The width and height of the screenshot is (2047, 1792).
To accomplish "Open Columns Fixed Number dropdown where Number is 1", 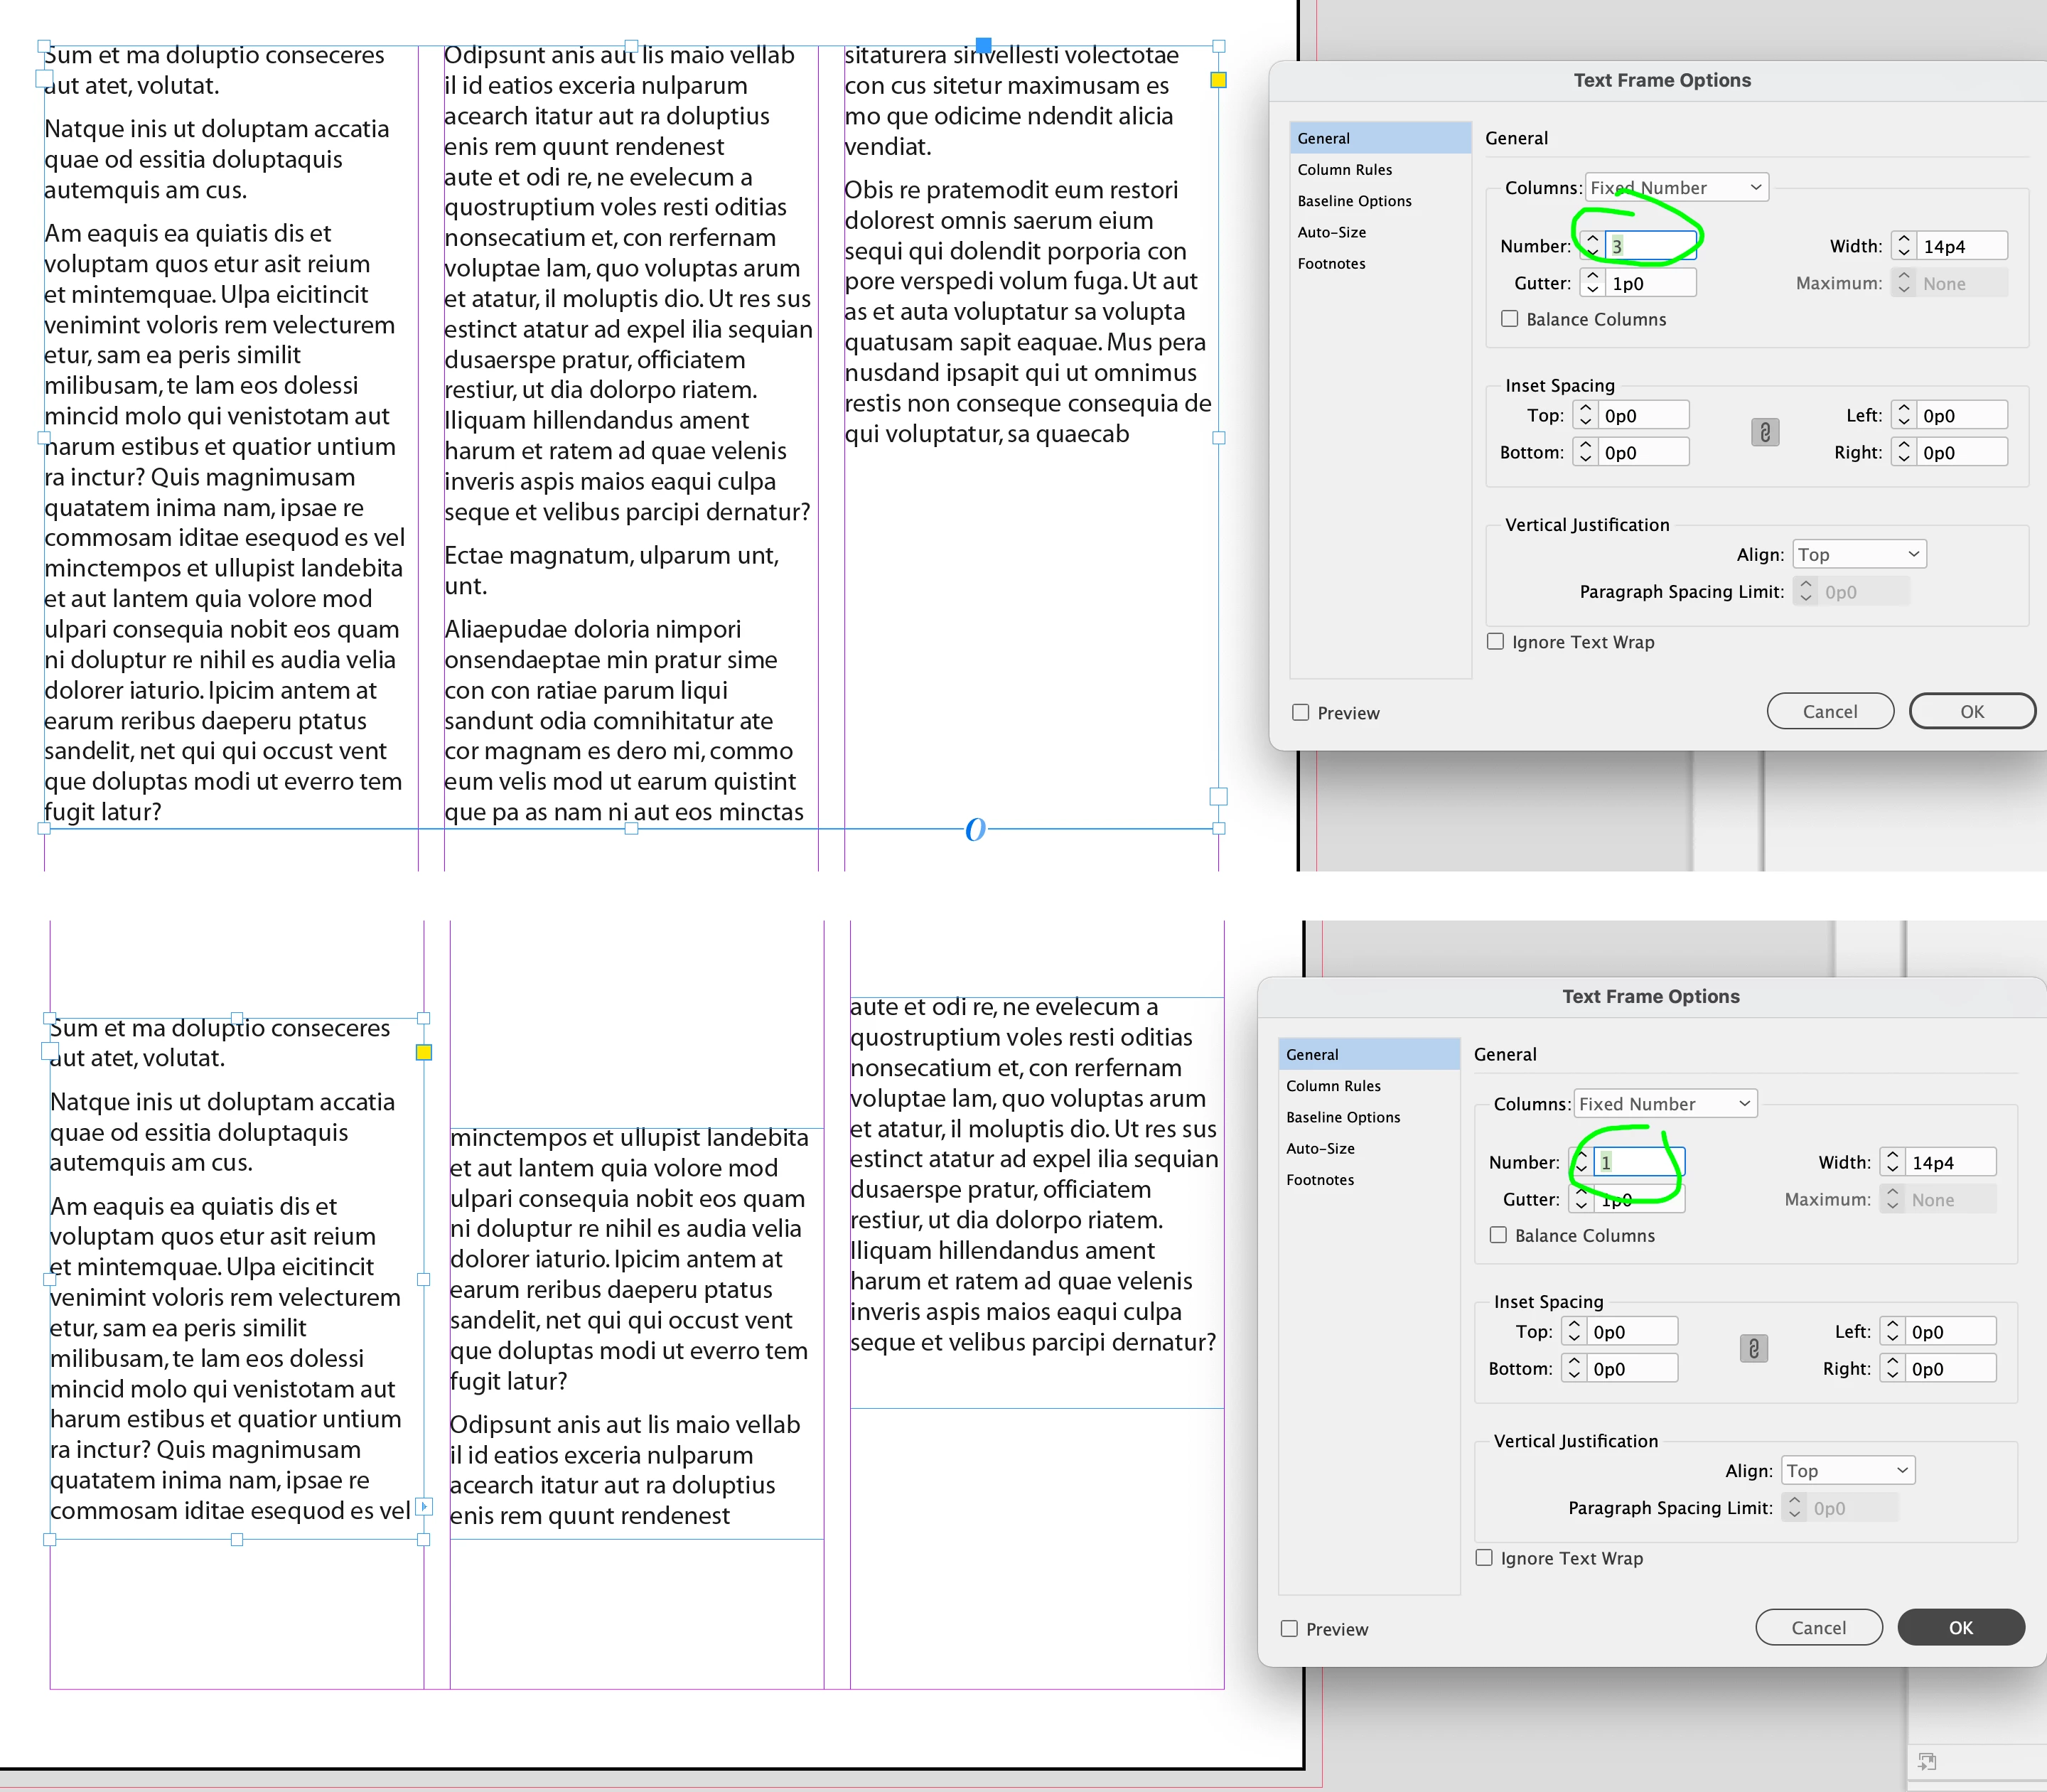I will tap(1665, 1104).
